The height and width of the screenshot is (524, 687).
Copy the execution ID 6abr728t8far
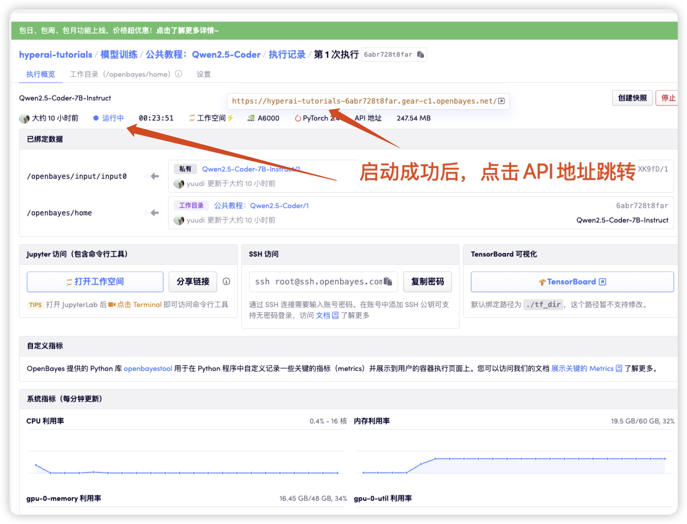coord(420,55)
